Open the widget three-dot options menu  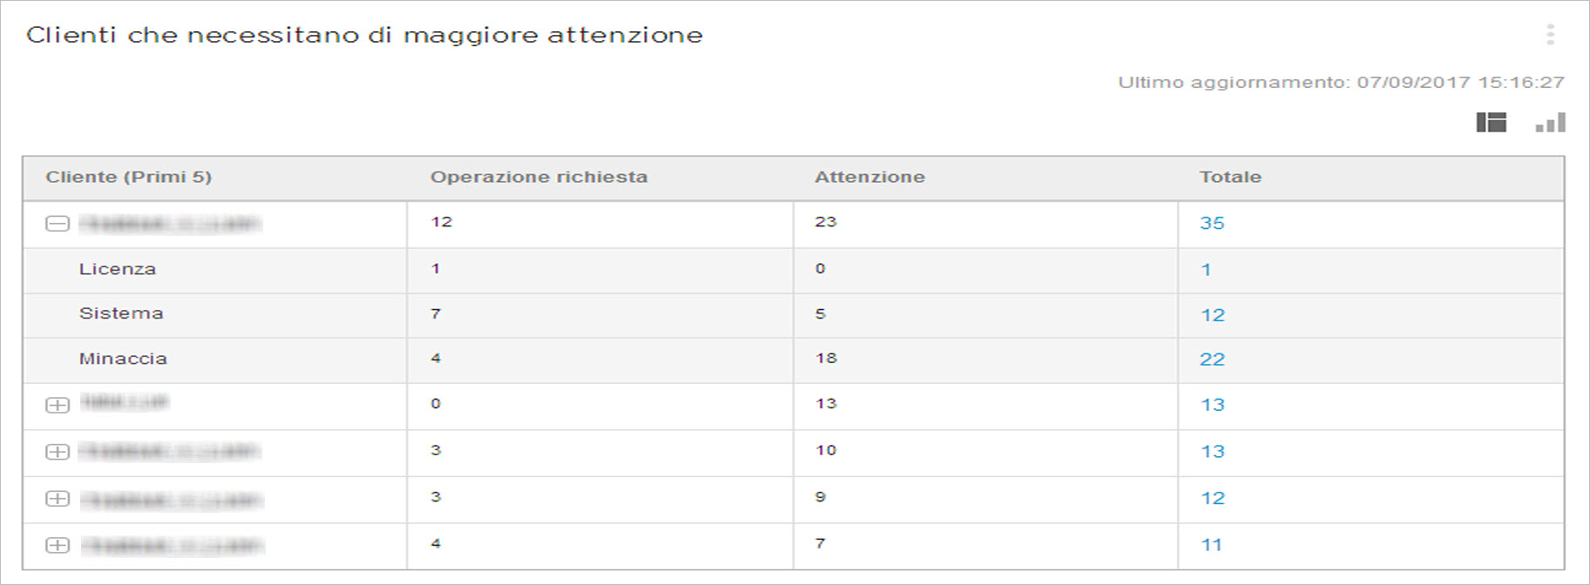coord(1550,35)
